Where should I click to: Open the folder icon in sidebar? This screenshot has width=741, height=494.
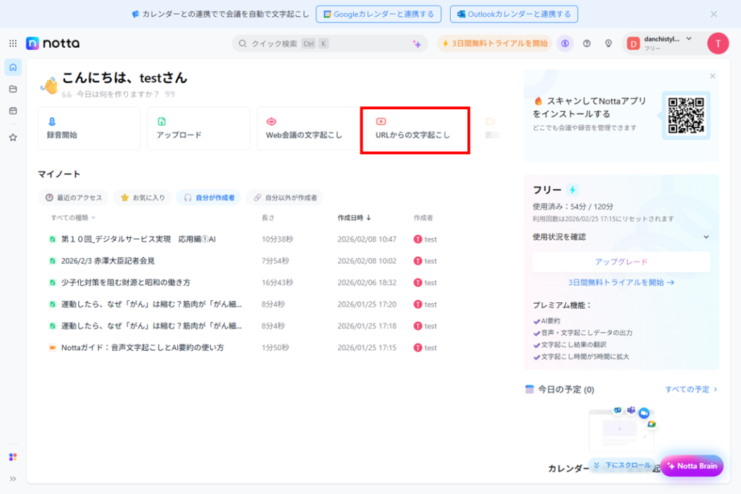click(13, 89)
